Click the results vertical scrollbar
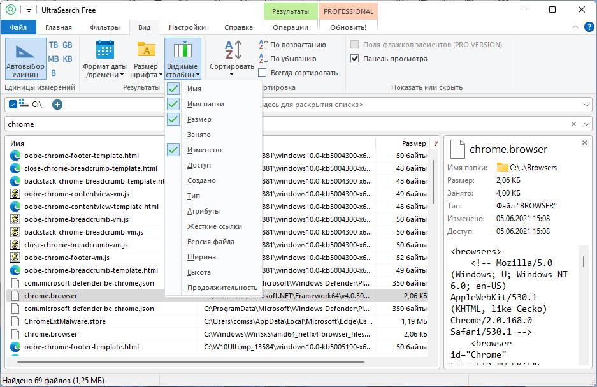This screenshot has height=387, width=597. point(433,181)
